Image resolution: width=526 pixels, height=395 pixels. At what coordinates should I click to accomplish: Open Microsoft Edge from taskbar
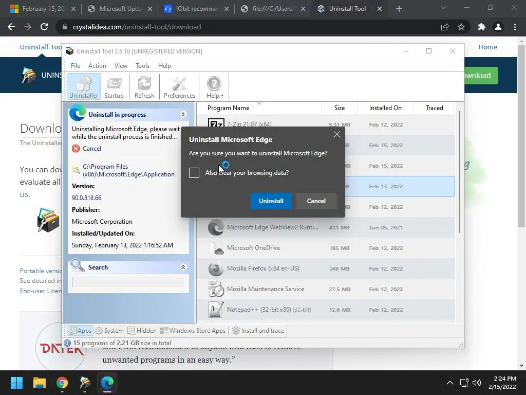pyautogui.click(x=107, y=383)
